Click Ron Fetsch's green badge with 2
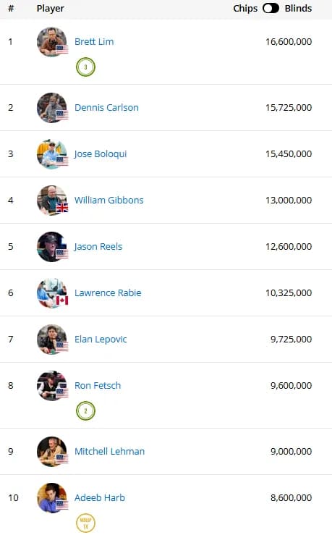 (x=85, y=410)
